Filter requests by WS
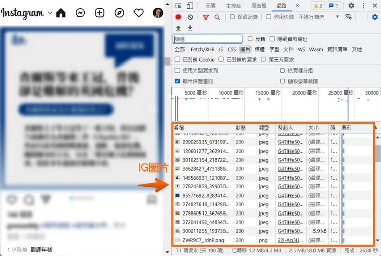 click(301, 49)
